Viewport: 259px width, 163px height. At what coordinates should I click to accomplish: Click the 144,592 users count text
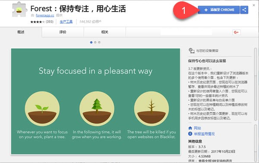click(90, 22)
